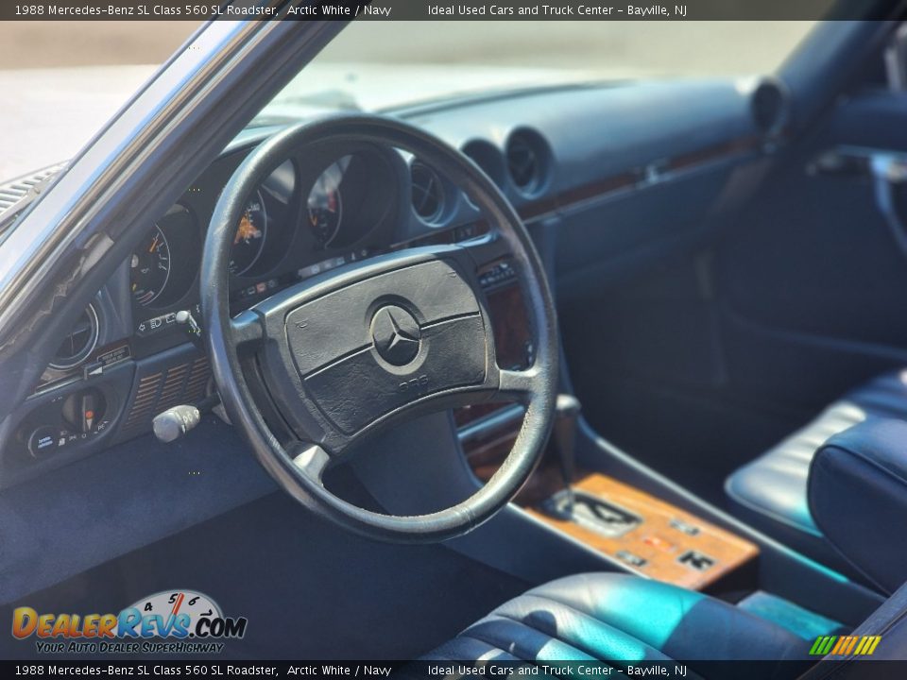907x680 pixels.
Task: Click the DealerRevs.com logo watermark
Action: tap(129, 623)
